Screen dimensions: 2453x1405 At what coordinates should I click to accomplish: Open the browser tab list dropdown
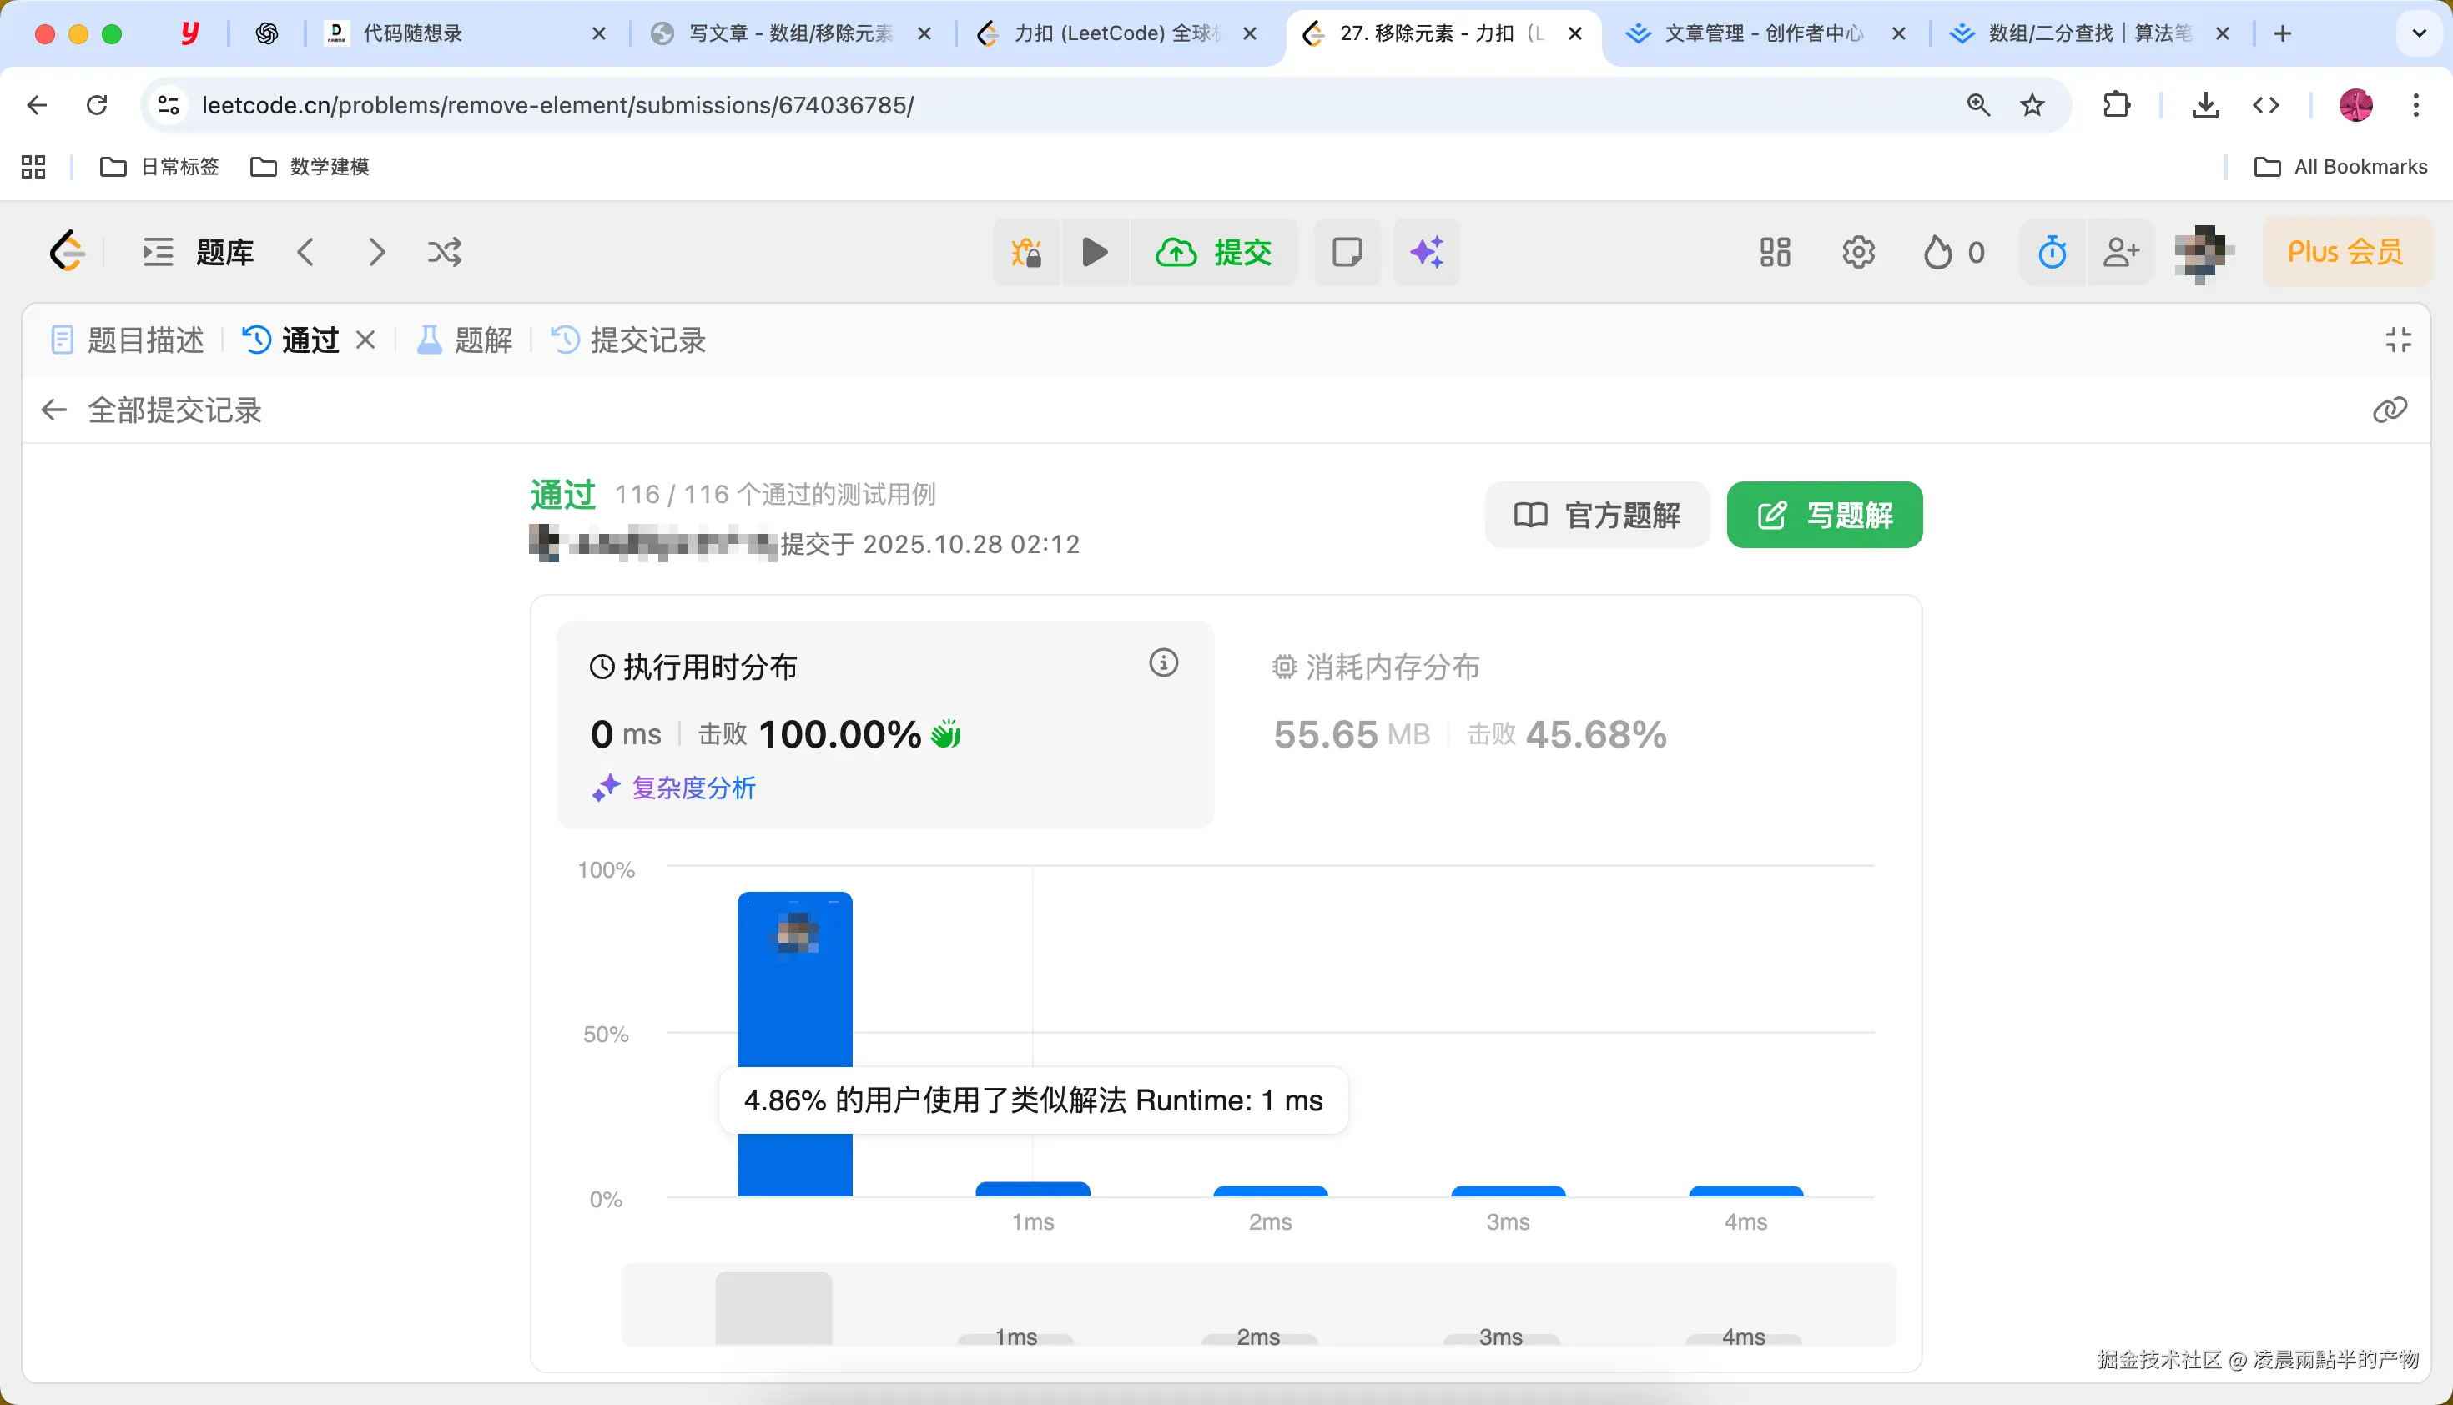[x=2418, y=33]
